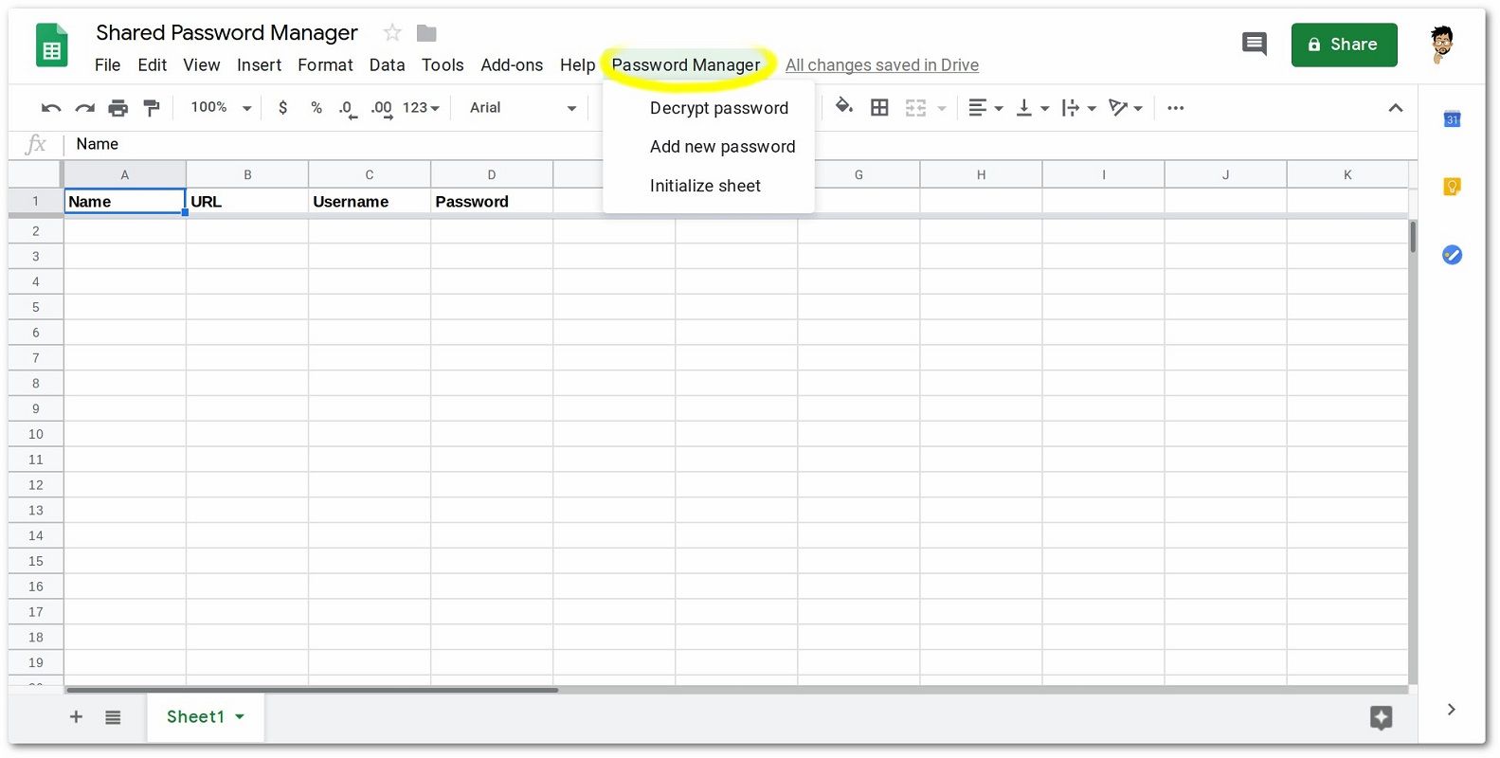1500x758 pixels.
Task: Open Google Keep side panel
Action: (1452, 187)
